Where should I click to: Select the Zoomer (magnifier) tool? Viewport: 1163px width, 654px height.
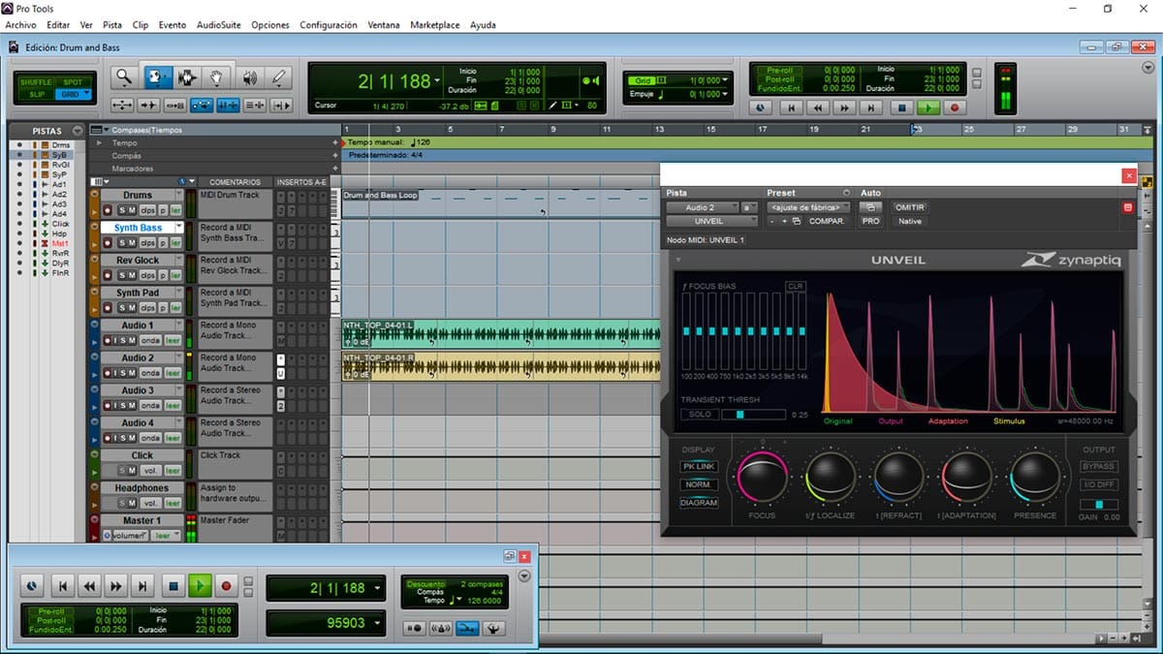[x=124, y=78]
